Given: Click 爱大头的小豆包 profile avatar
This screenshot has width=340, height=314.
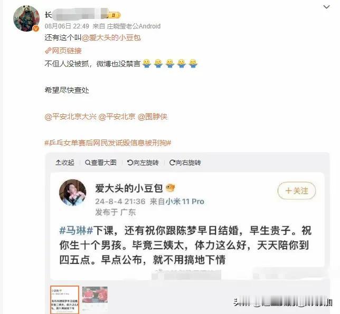Looking at the screenshot, I should (73, 192).
